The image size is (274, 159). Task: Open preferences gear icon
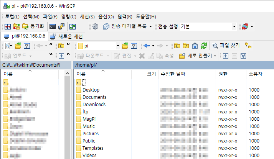[95, 26]
